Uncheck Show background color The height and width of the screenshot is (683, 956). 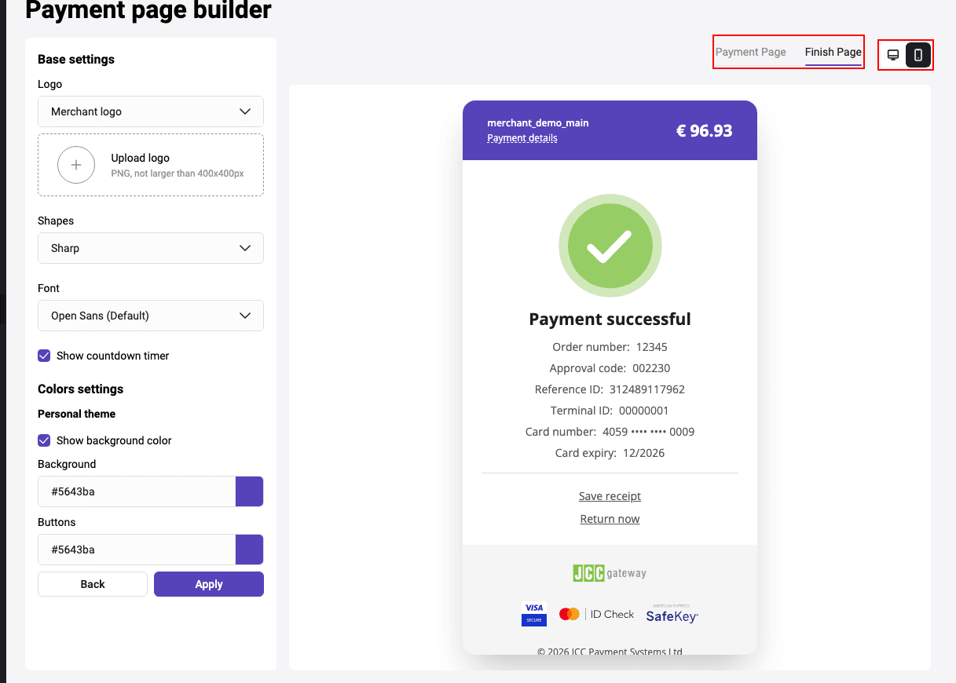pos(44,440)
